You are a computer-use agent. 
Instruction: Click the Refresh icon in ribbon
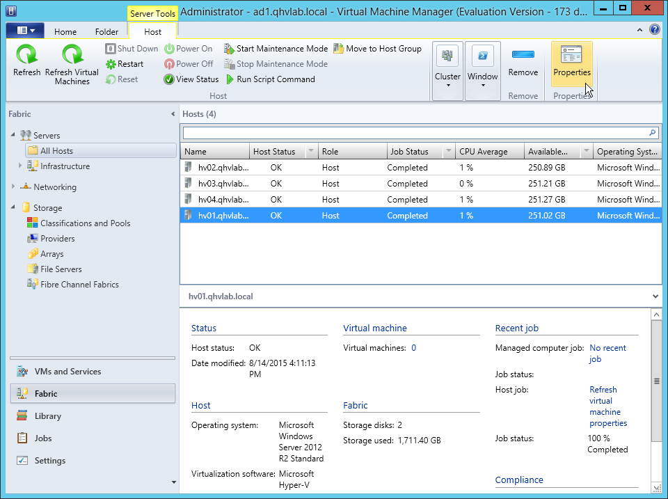[26, 61]
